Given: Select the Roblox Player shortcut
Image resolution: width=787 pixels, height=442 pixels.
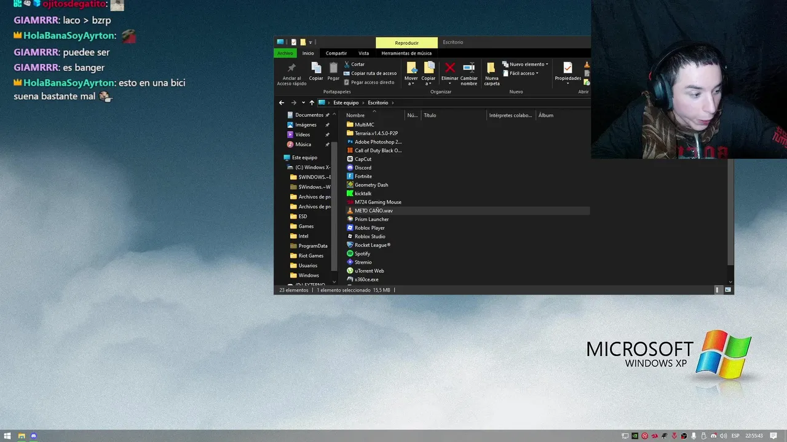Looking at the screenshot, I should (x=366, y=228).
